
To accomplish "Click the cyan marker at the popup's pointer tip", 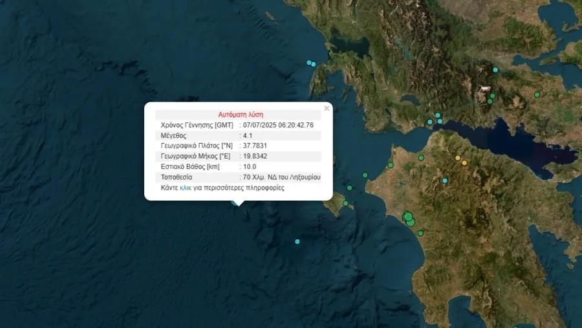I will pos(236,202).
